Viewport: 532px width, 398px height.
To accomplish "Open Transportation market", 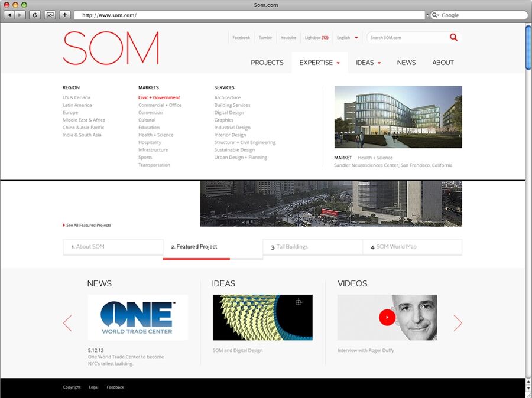I will pyautogui.click(x=154, y=164).
